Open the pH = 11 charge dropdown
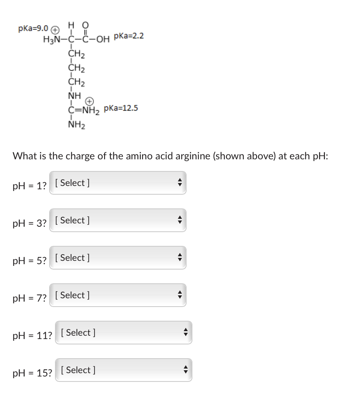Image resolution: width=354 pixels, height=416 pixels. [x=123, y=332]
